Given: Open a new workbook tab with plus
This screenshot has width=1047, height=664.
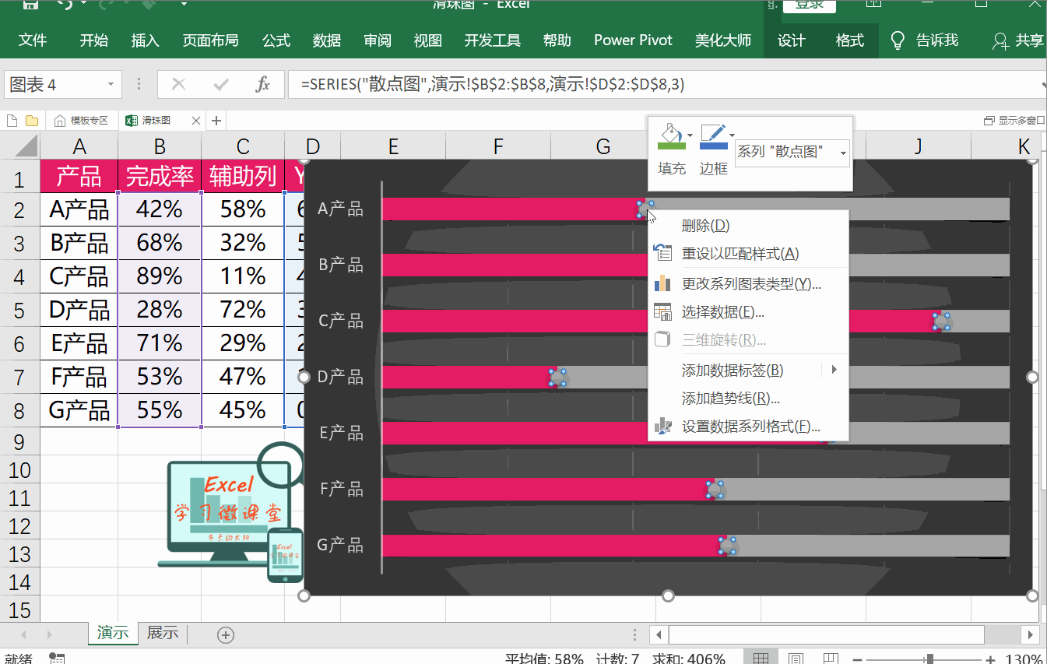Looking at the screenshot, I should pyautogui.click(x=216, y=121).
